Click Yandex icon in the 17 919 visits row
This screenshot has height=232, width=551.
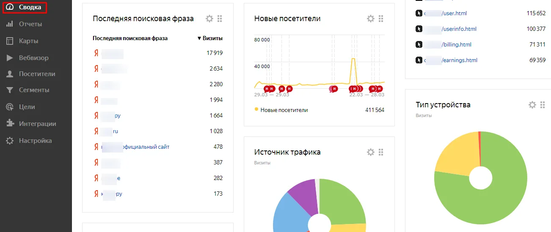96,53
